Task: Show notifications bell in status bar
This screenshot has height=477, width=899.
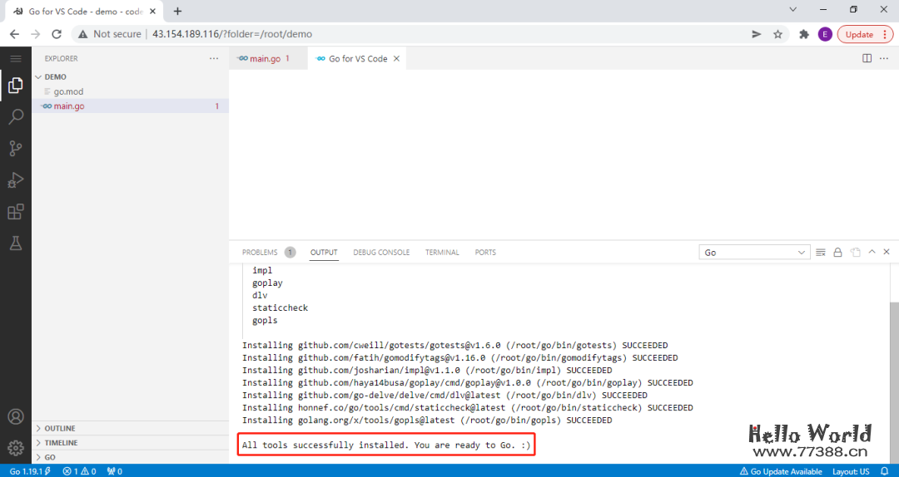Action: [883, 471]
